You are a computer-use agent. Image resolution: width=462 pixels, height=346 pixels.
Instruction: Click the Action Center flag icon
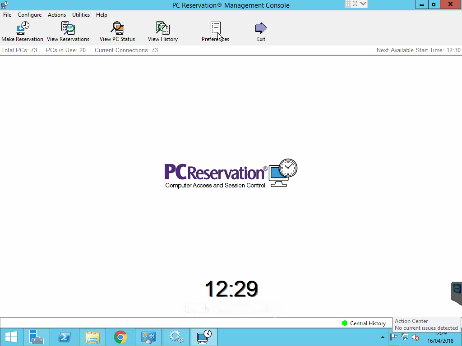393,337
